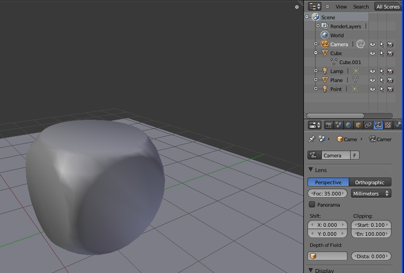Toggle Cube render camera icon
Viewport: 404px width, 273px height.
[x=391, y=53]
